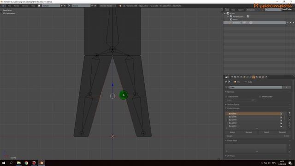Toggle Armature selectability arrow
The image size is (295, 166).
[x=290, y=23]
